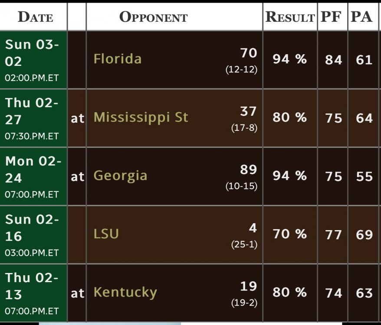This screenshot has width=381, height=325.
Task: Click the 55 points-against value
Action: click(x=364, y=176)
